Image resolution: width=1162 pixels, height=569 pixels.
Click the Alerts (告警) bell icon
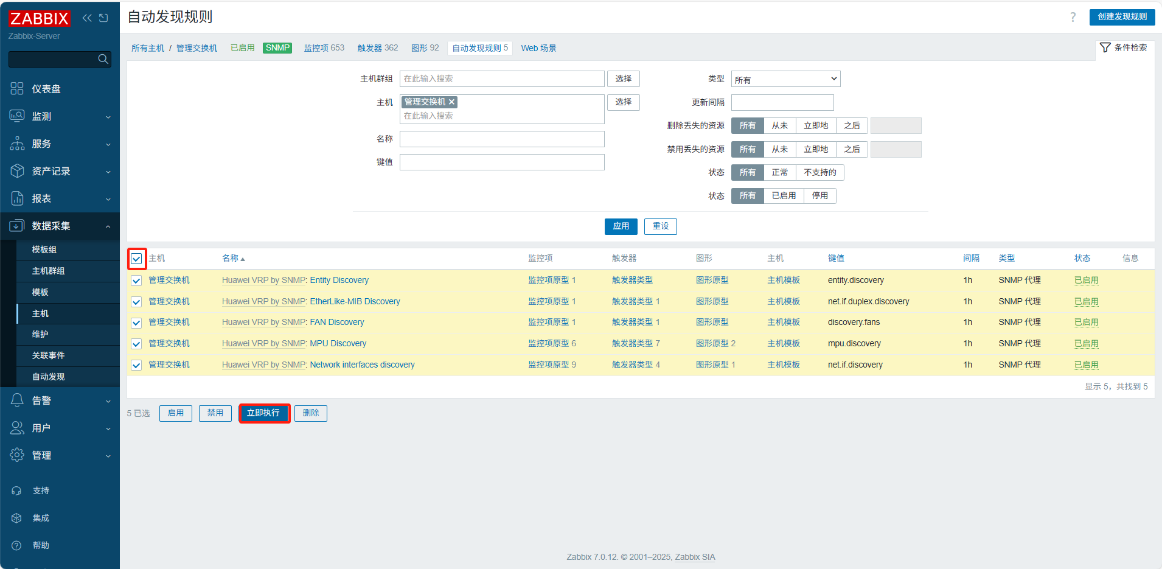pos(17,400)
